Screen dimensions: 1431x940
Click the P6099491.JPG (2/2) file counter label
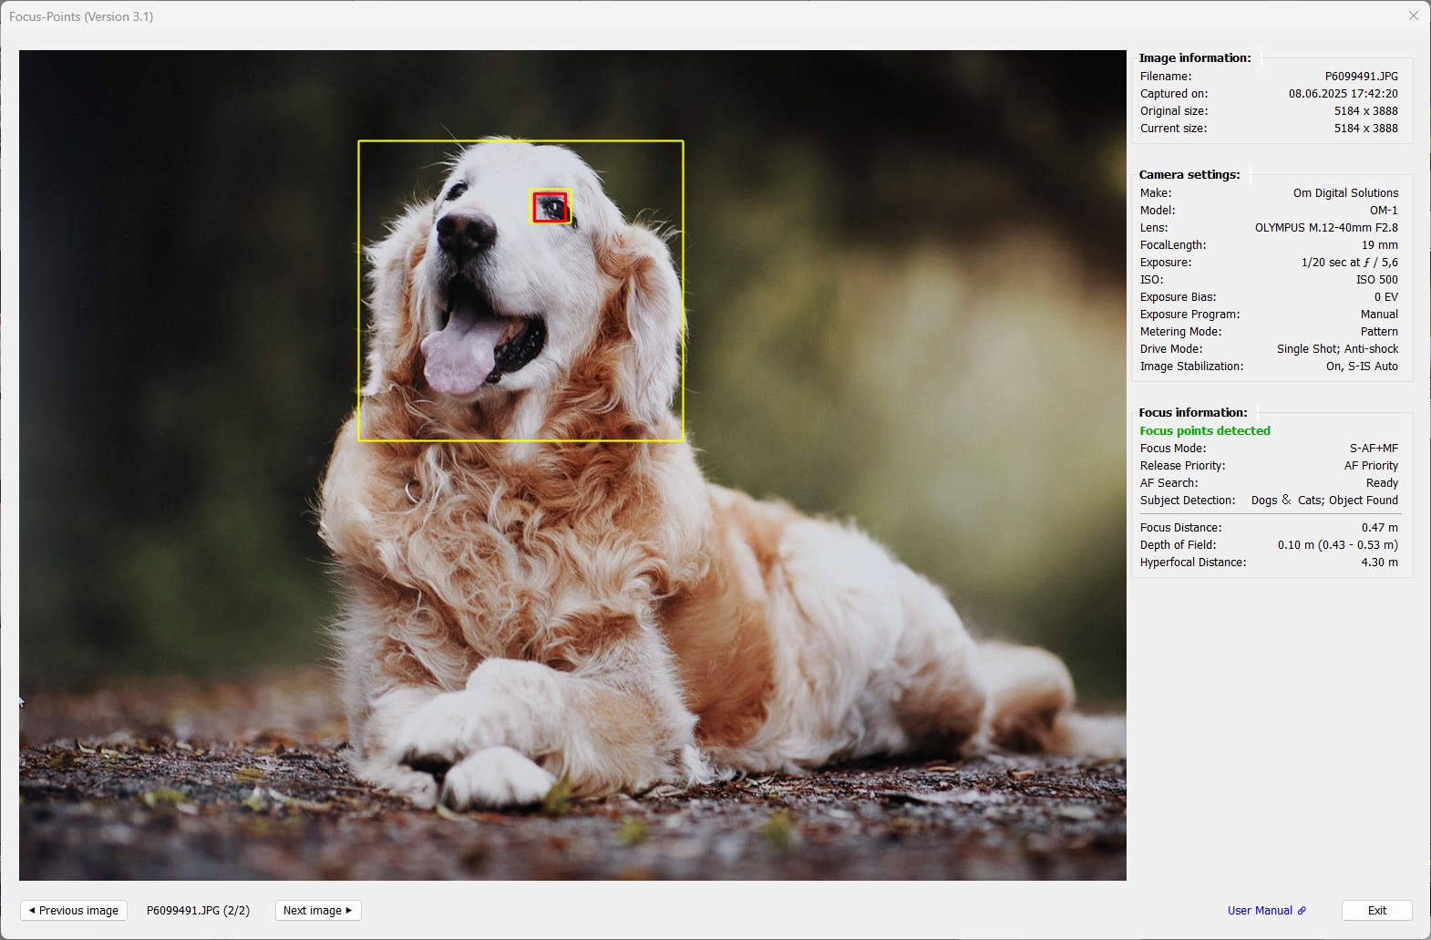[x=198, y=910]
